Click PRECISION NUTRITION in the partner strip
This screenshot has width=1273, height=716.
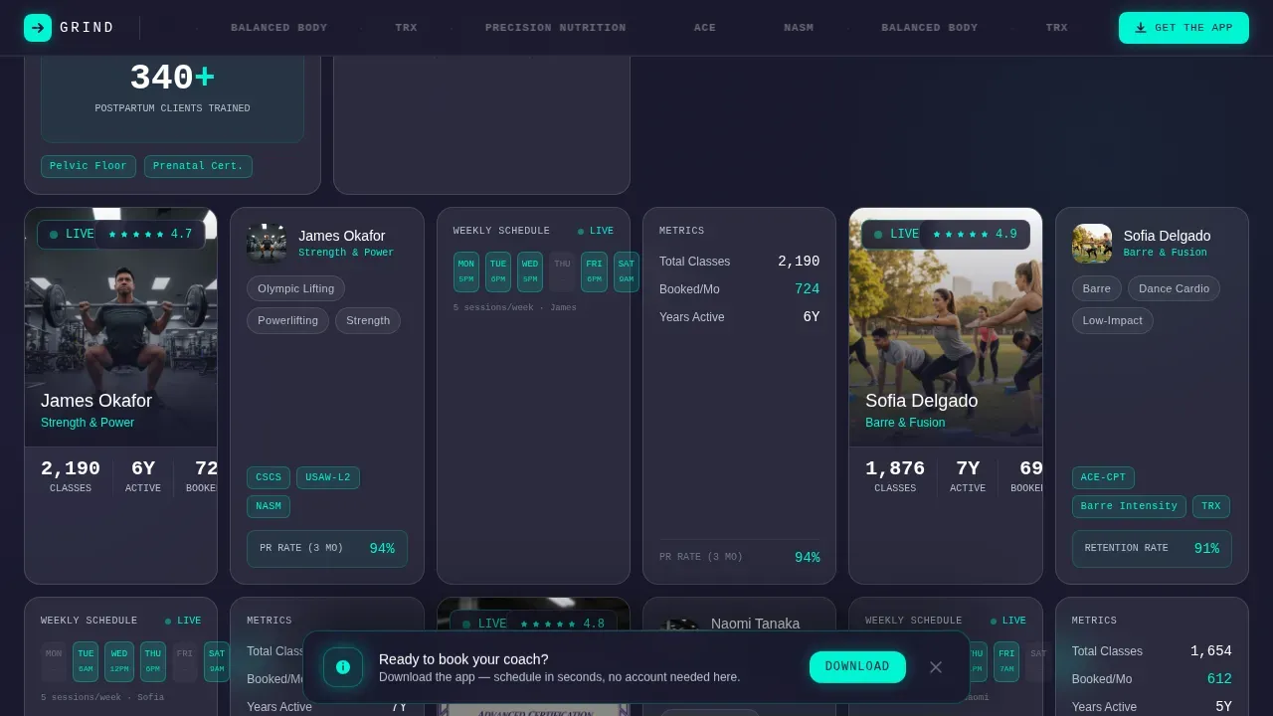[556, 28]
